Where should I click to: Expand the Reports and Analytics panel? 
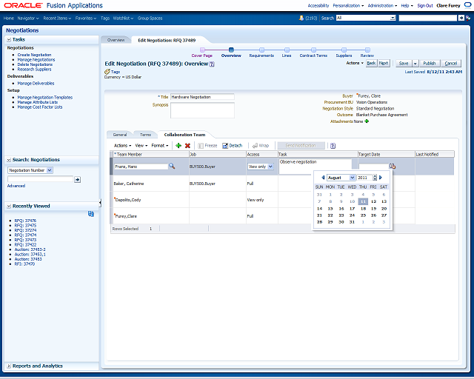[9, 366]
